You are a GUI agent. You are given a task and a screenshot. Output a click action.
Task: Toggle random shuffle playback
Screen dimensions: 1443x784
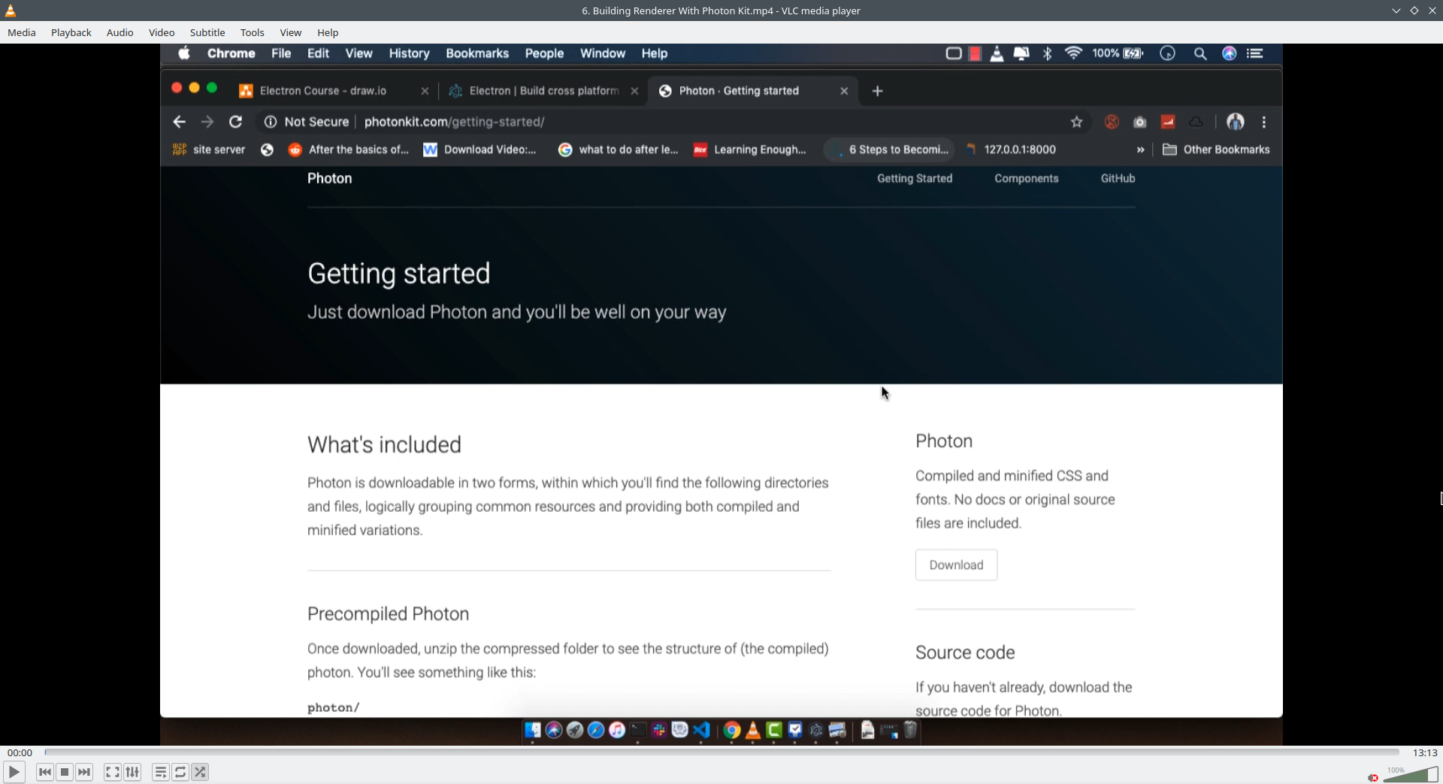tap(200, 772)
